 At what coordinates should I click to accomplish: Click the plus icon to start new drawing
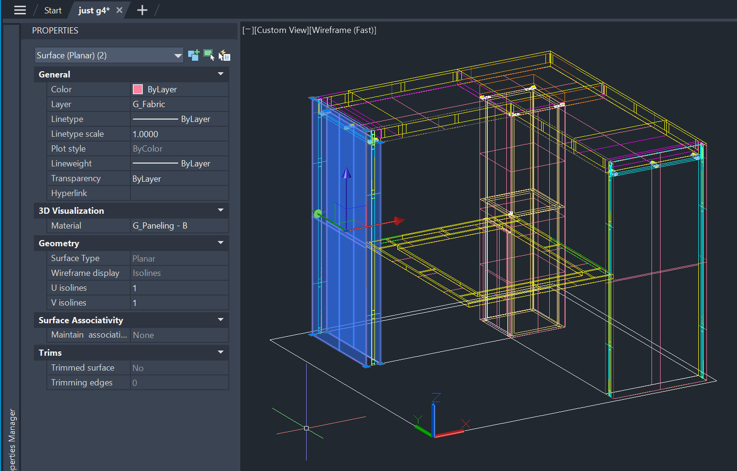141,10
